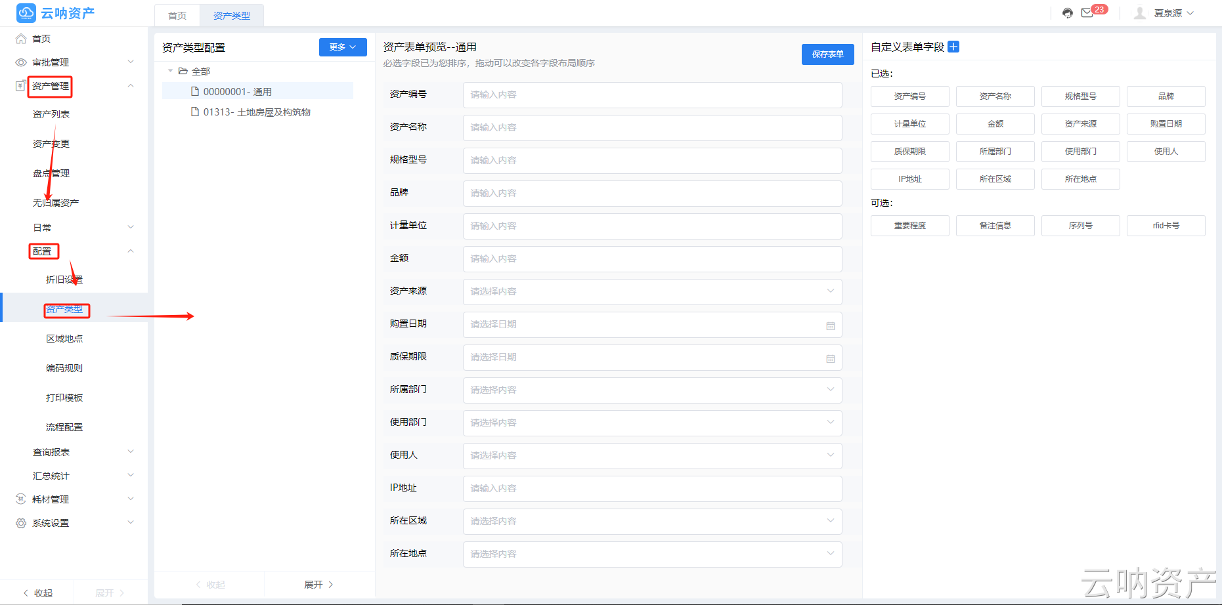
Task: Open 资产列表 in the sidebar
Action: (x=51, y=114)
